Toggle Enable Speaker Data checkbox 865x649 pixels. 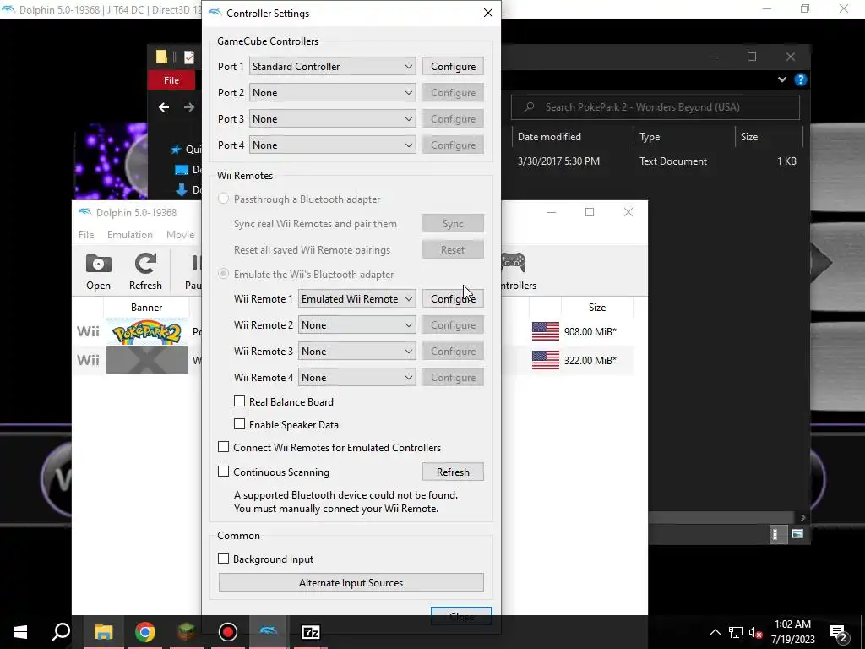(x=239, y=424)
